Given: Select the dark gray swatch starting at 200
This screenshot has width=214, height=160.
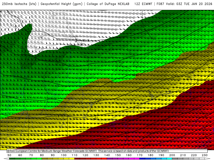Looking at the screenshot, I should 175,159.
